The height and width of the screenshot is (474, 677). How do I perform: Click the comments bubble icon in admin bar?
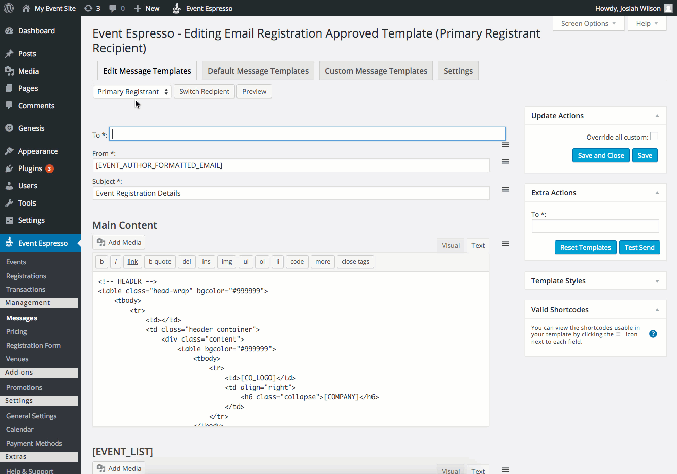[x=113, y=8]
